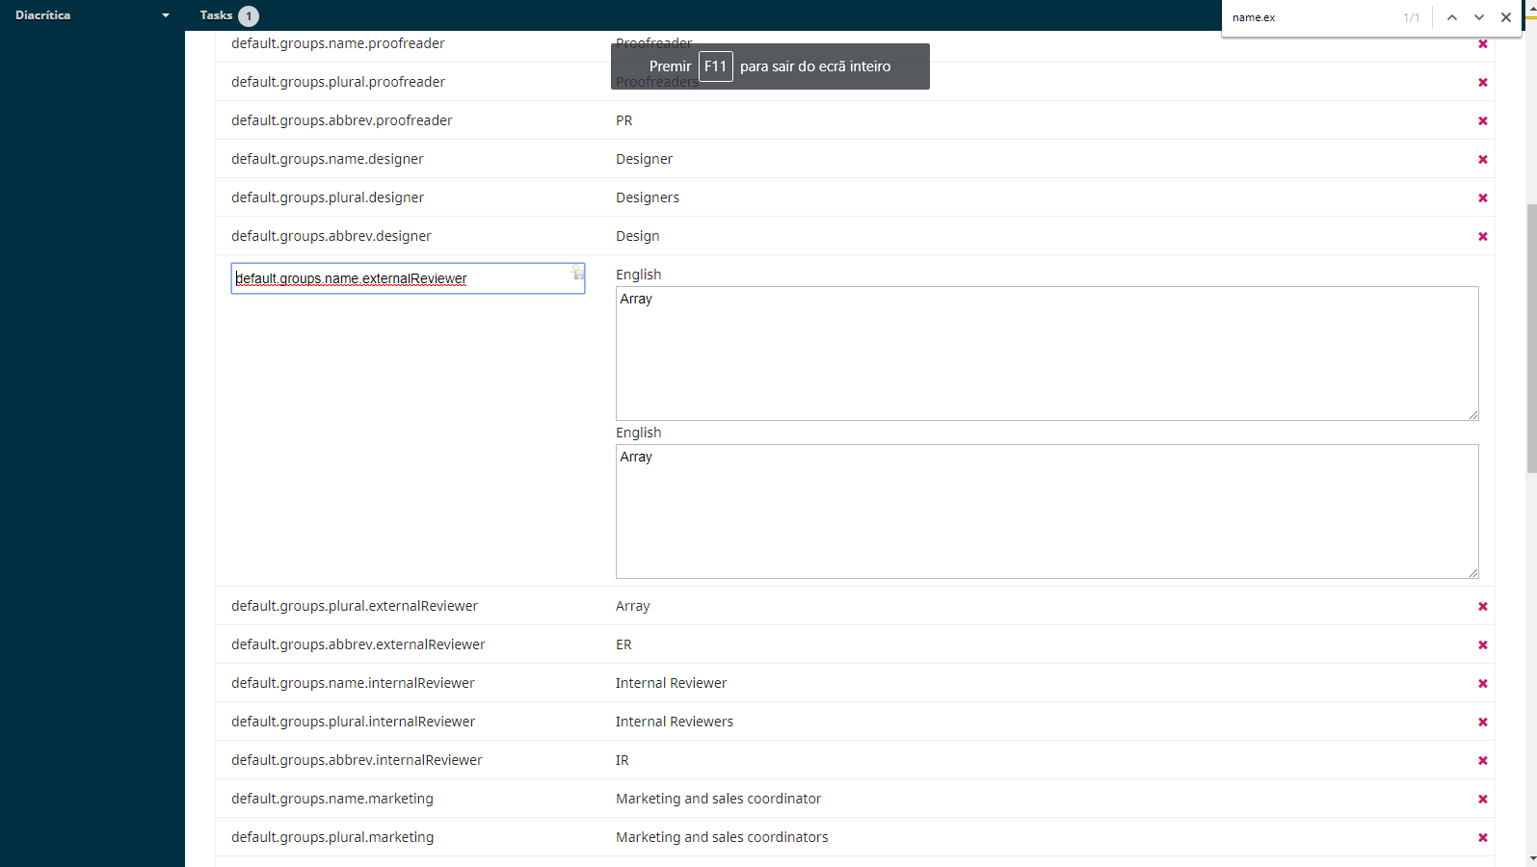Delete the default.groups.plural.externalReviewer row

pyautogui.click(x=1483, y=606)
